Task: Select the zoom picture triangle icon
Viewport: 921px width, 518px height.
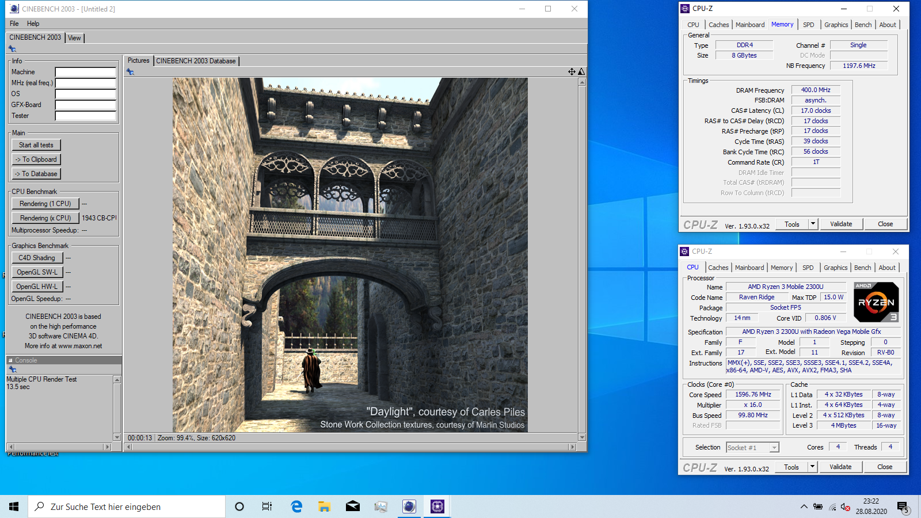Action: tap(581, 72)
